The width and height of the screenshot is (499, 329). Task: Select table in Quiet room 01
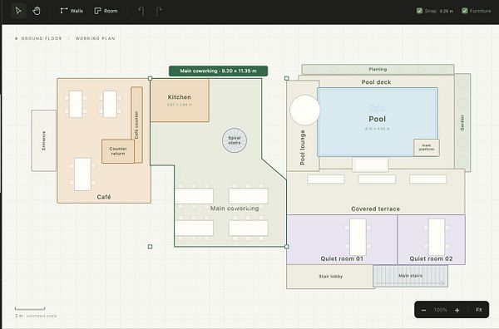[x=358, y=237]
